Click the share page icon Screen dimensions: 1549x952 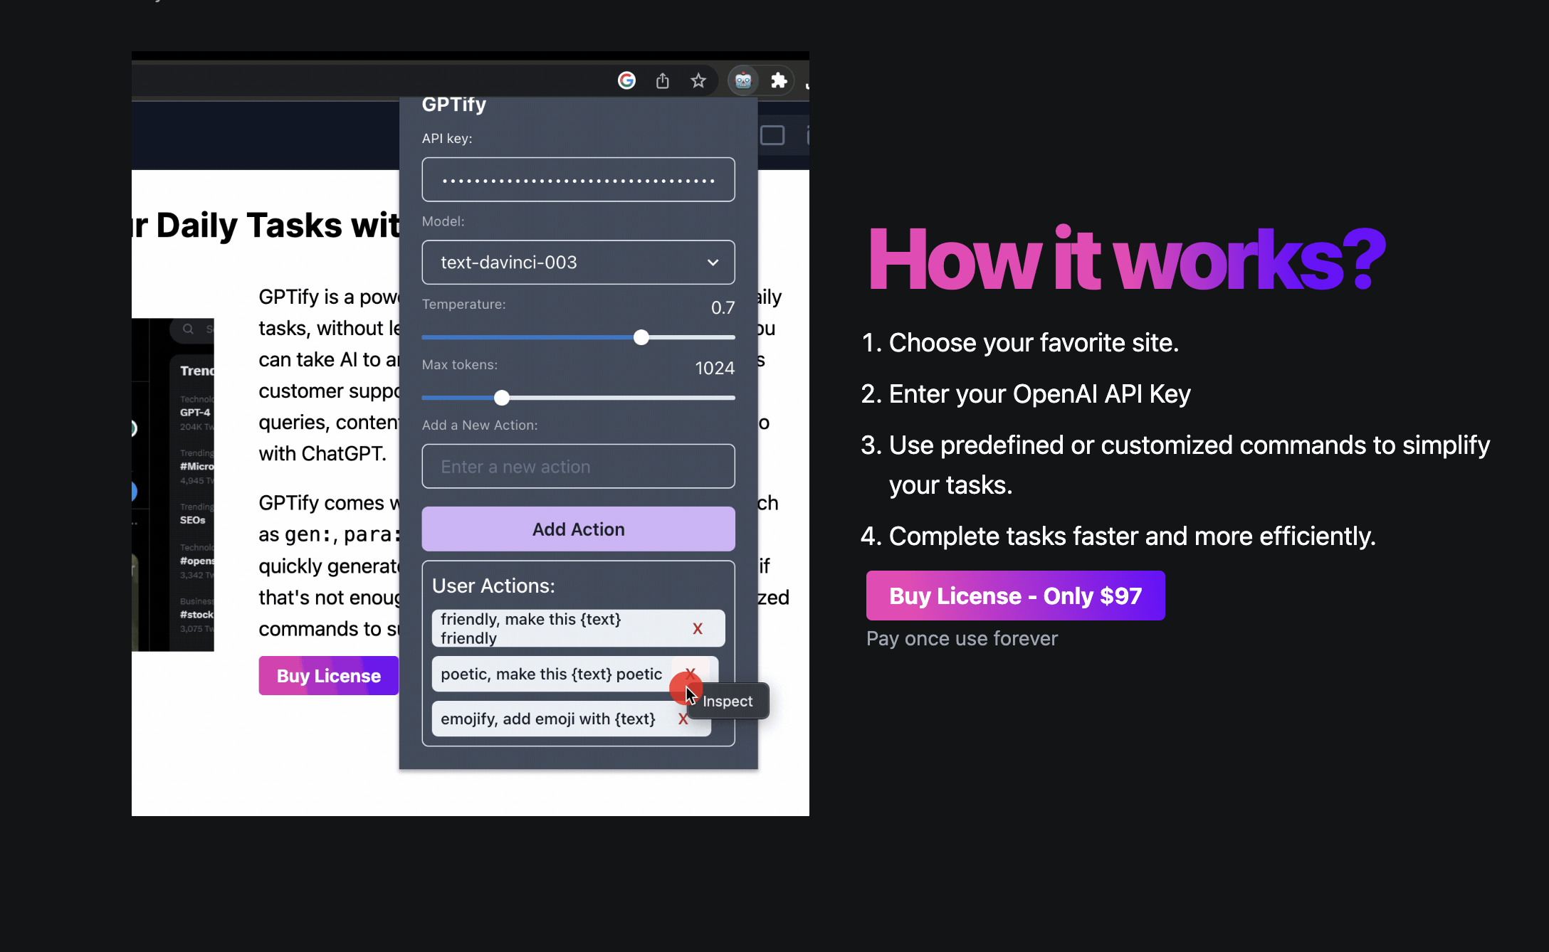pyautogui.click(x=663, y=80)
